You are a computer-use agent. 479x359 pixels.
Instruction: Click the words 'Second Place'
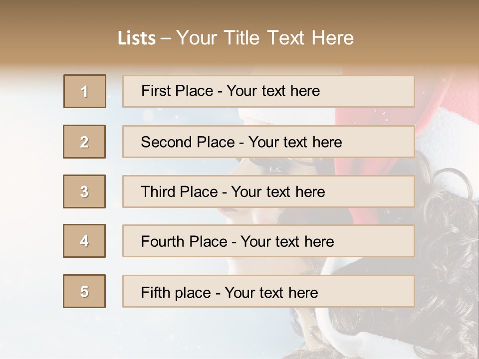pos(188,142)
